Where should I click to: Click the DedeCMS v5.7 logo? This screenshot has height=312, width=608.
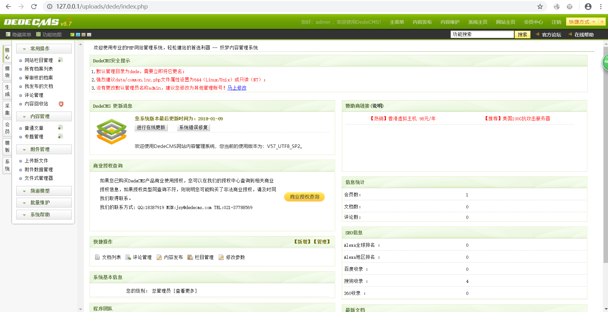(x=38, y=22)
